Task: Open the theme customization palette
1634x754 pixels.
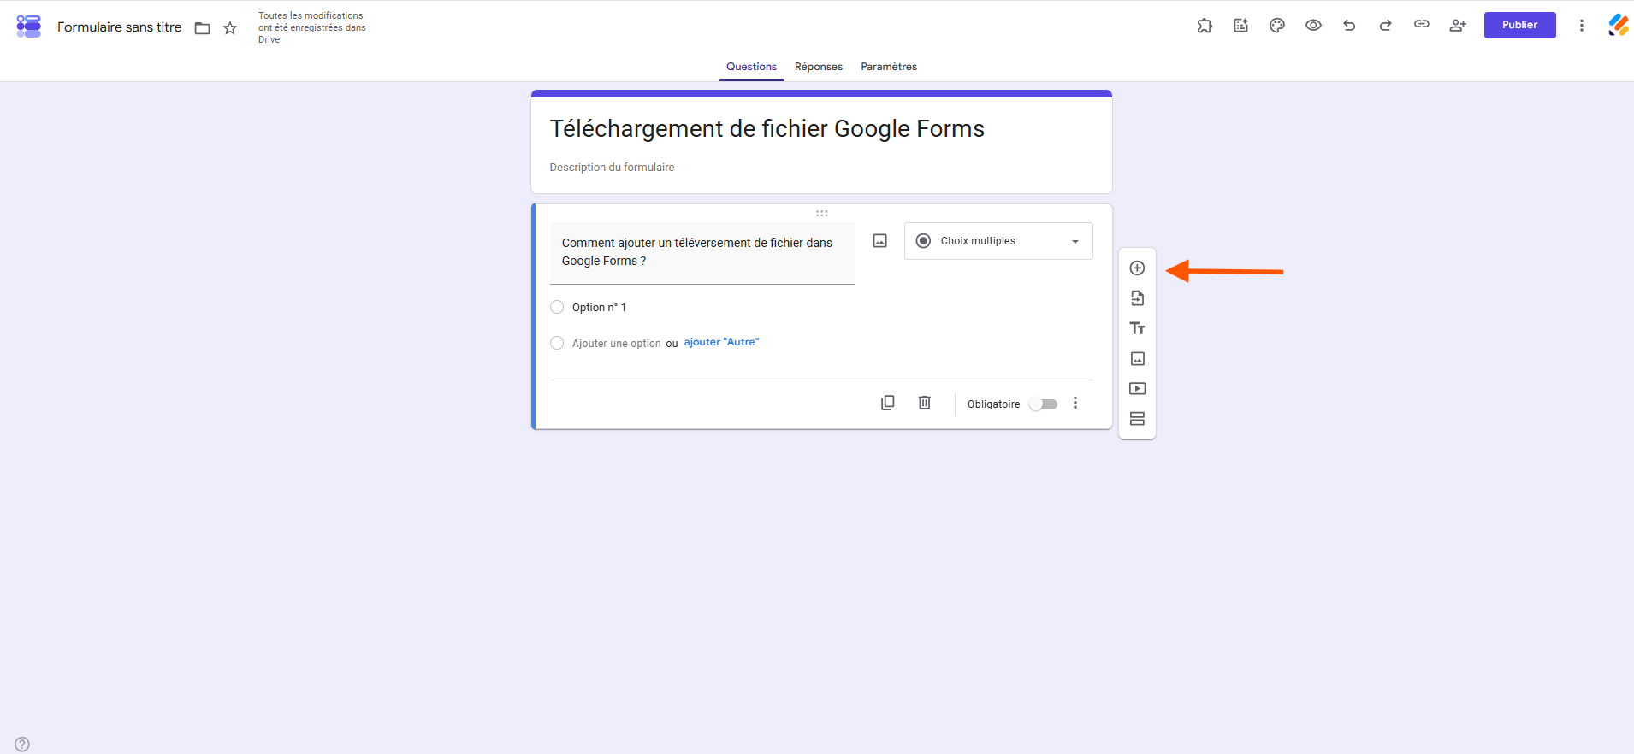Action: point(1277,26)
